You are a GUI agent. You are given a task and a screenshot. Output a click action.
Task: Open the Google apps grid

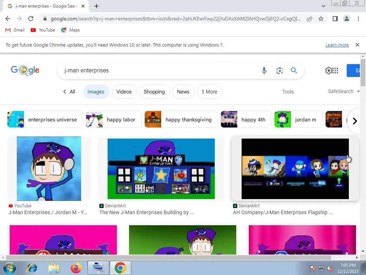[335, 71]
